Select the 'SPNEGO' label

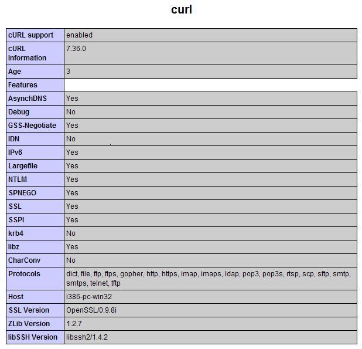22,193
